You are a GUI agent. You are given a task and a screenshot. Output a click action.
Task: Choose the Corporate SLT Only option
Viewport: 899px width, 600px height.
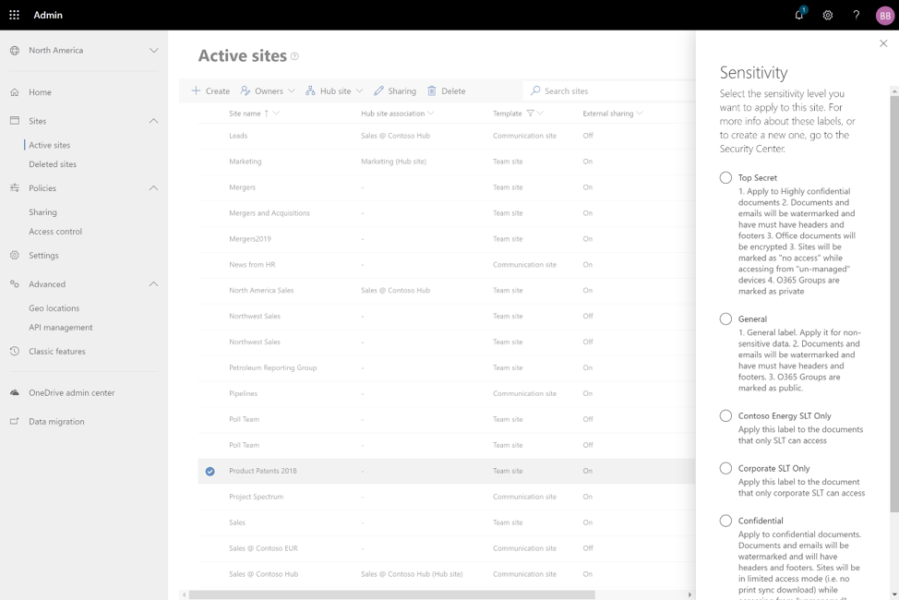[x=725, y=468]
